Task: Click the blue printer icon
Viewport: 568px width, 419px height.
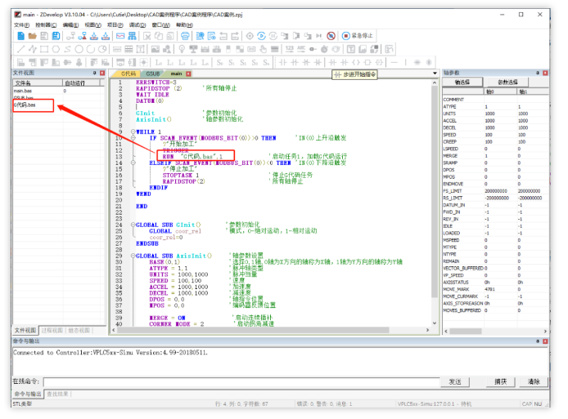Action: pyautogui.click(x=185, y=36)
